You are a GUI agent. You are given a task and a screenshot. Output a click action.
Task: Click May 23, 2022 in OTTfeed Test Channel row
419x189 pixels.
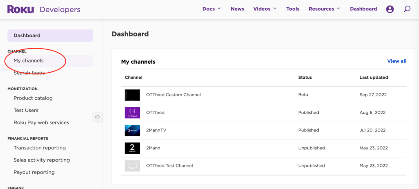coord(374,166)
